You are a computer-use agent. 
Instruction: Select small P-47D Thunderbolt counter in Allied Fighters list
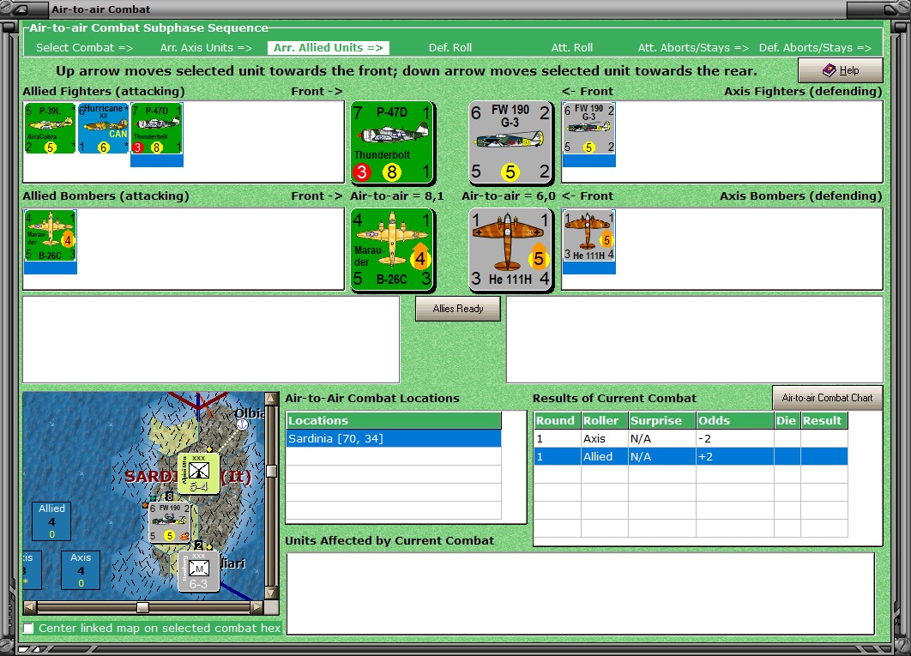pos(157,129)
